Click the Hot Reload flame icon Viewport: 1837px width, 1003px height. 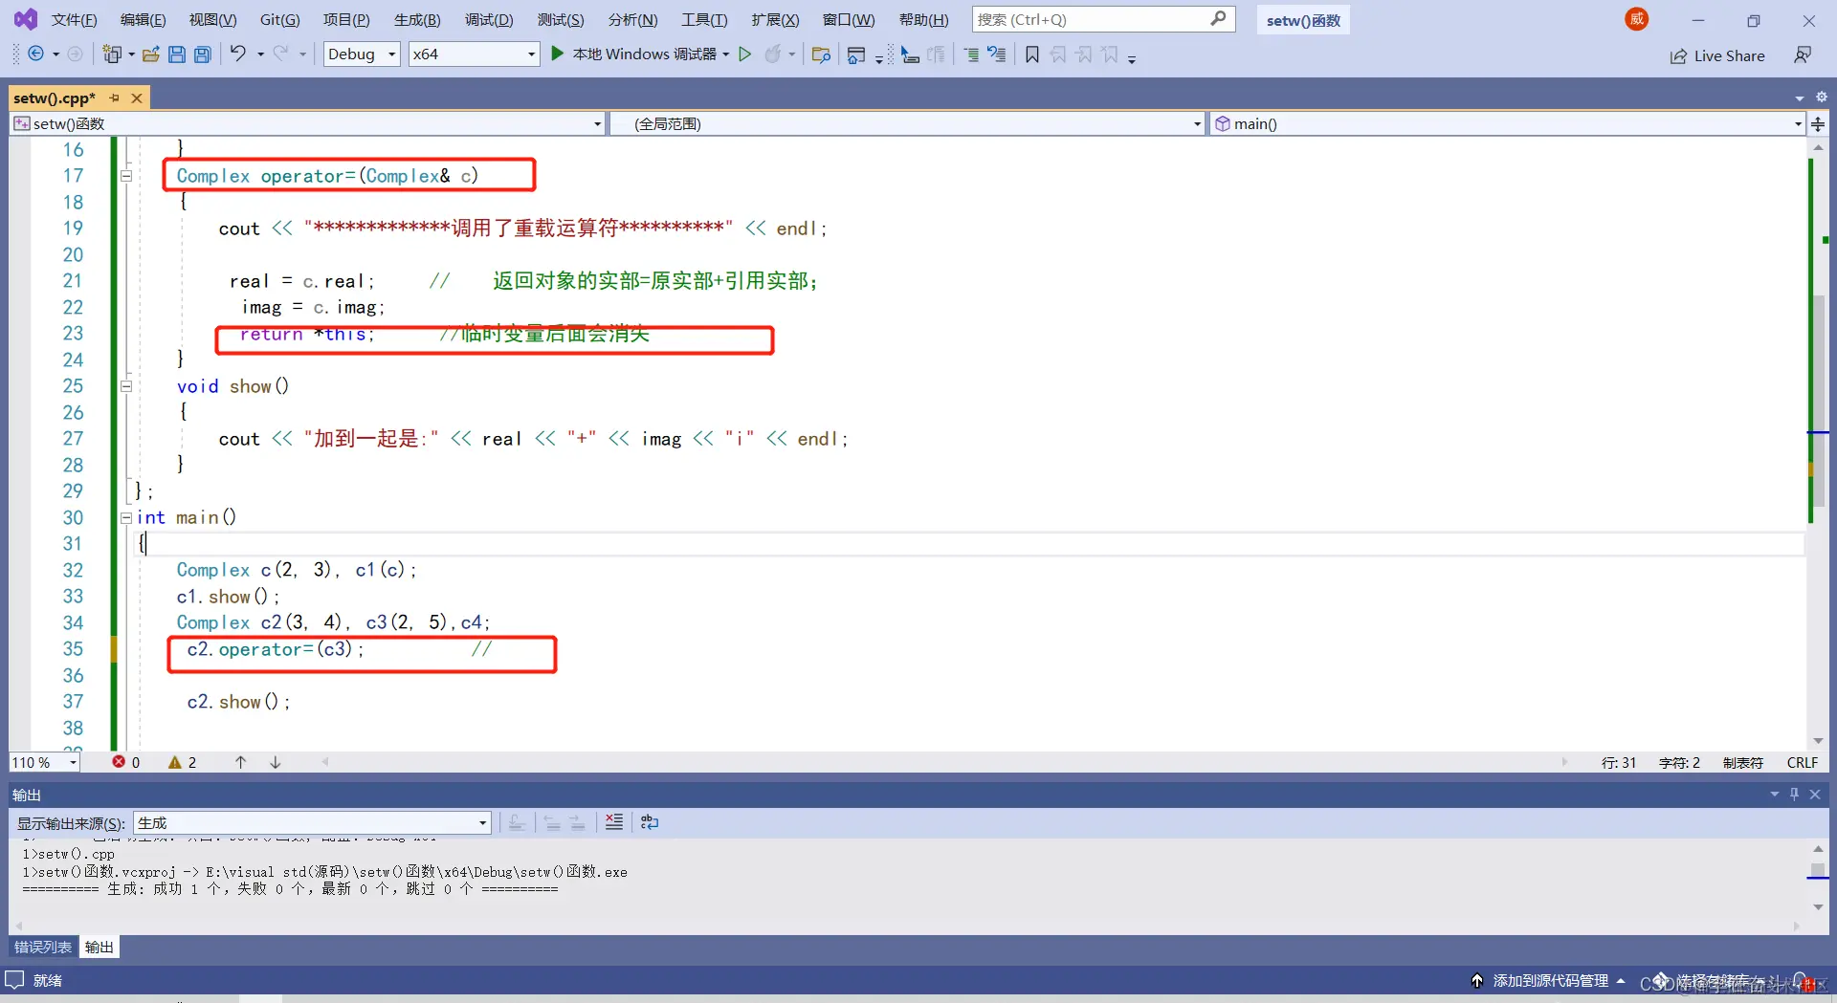pos(773,55)
